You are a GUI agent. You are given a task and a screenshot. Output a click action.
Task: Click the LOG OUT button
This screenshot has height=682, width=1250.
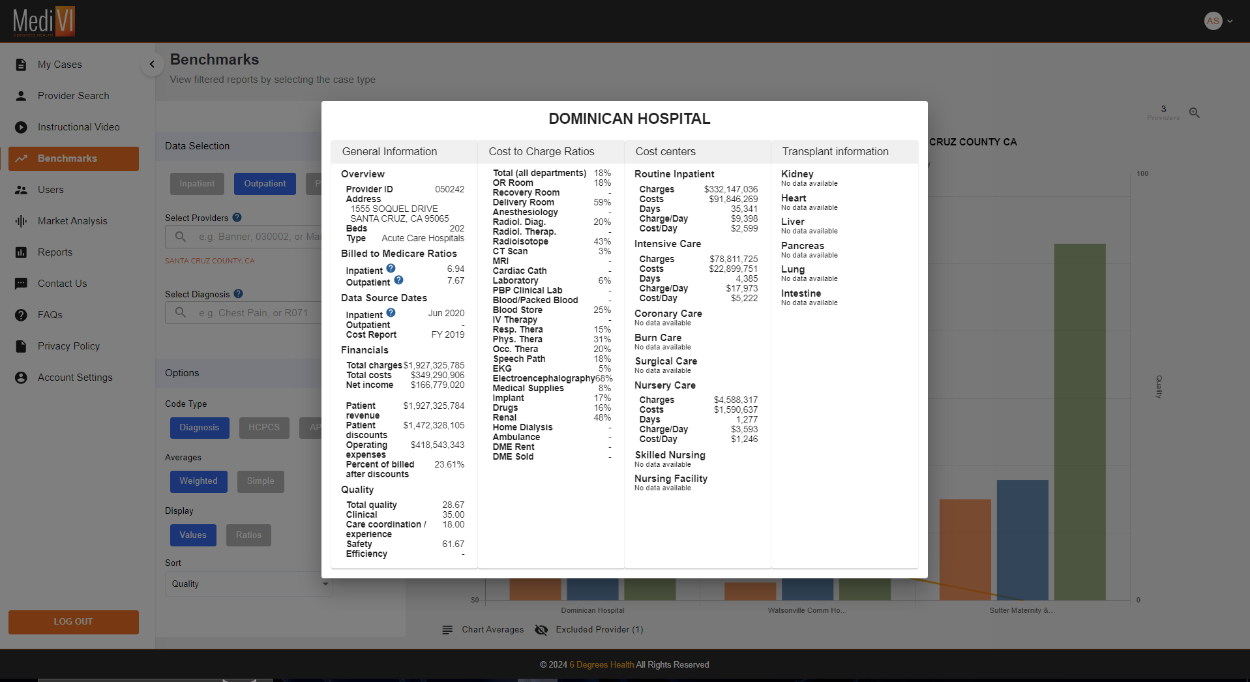point(74,622)
